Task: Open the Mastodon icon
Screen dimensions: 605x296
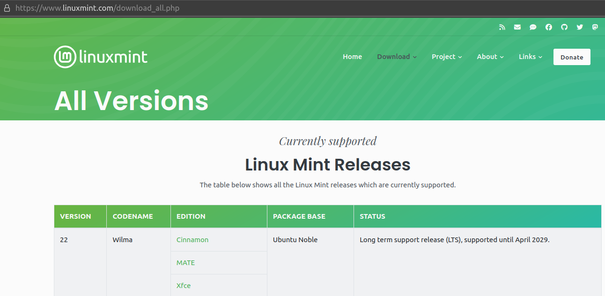Action: coord(595,27)
